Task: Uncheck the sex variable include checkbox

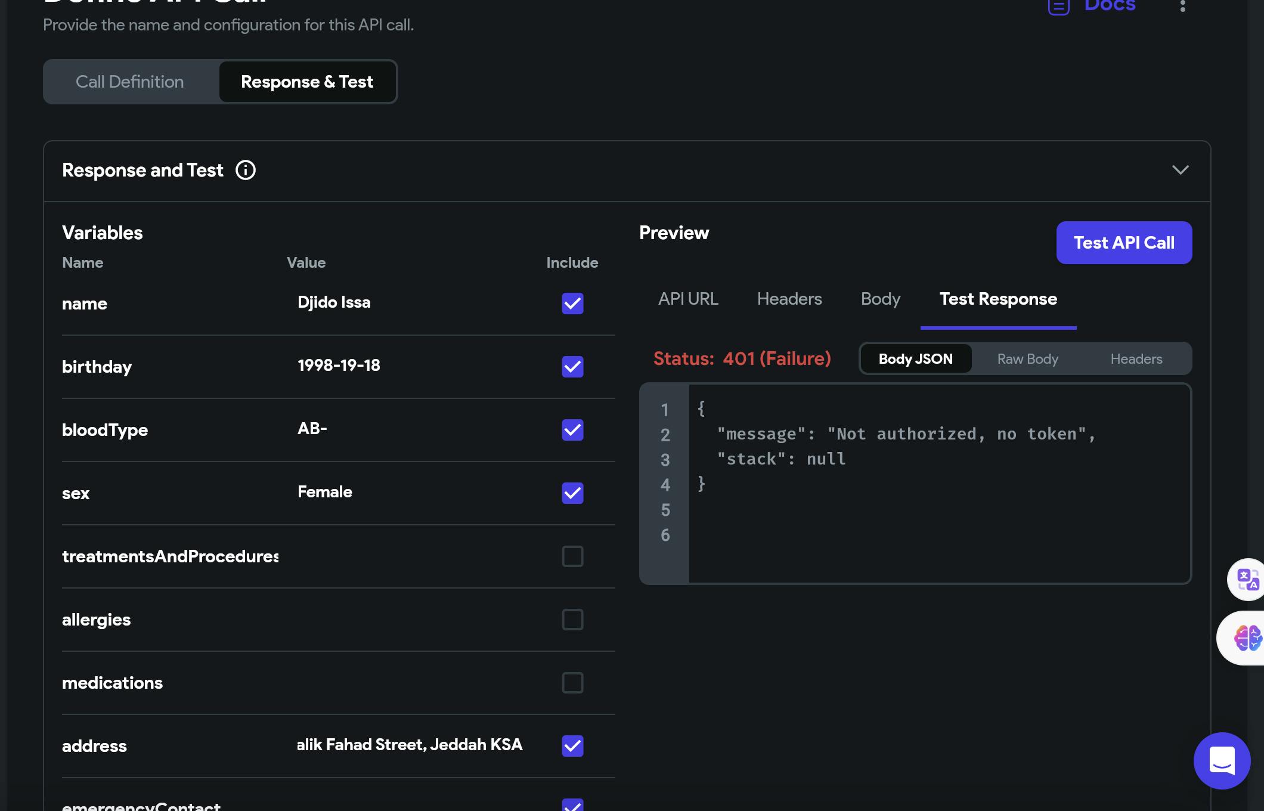Action: (x=572, y=493)
